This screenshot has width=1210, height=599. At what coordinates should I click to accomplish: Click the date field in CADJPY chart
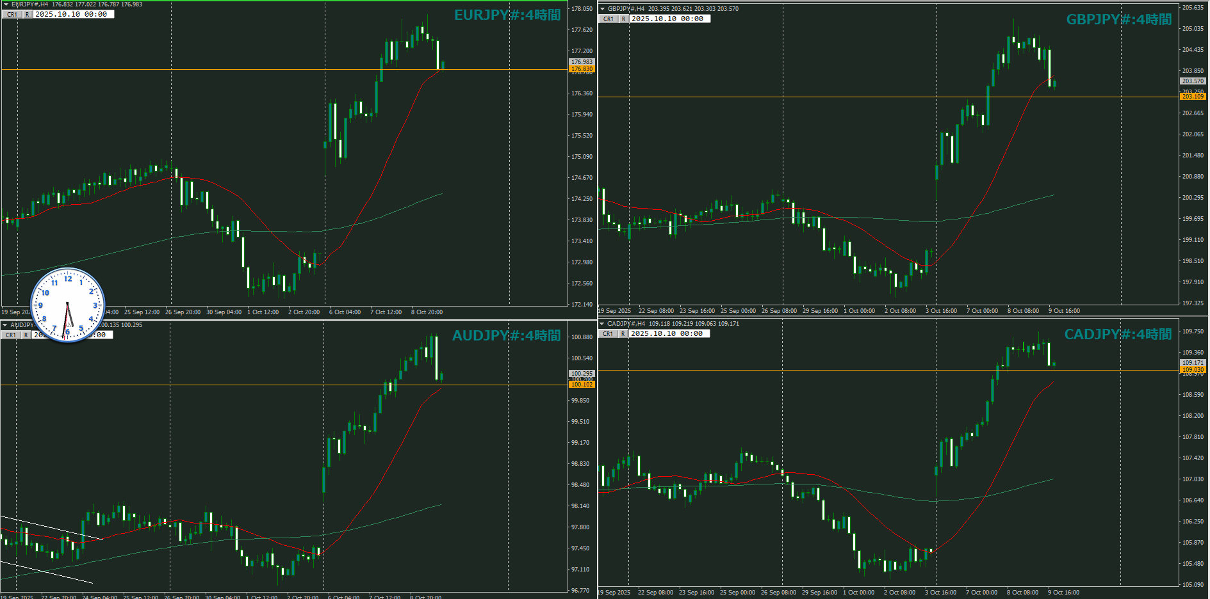(x=668, y=333)
